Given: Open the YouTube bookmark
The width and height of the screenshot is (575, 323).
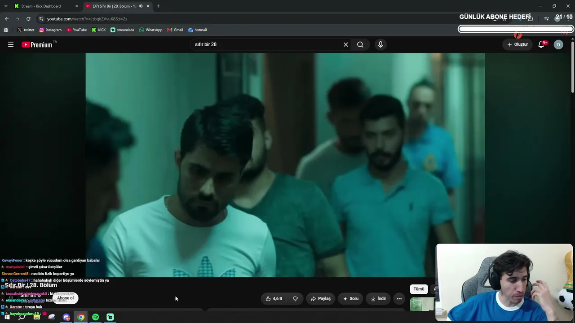Looking at the screenshot, I should (x=77, y=30).
